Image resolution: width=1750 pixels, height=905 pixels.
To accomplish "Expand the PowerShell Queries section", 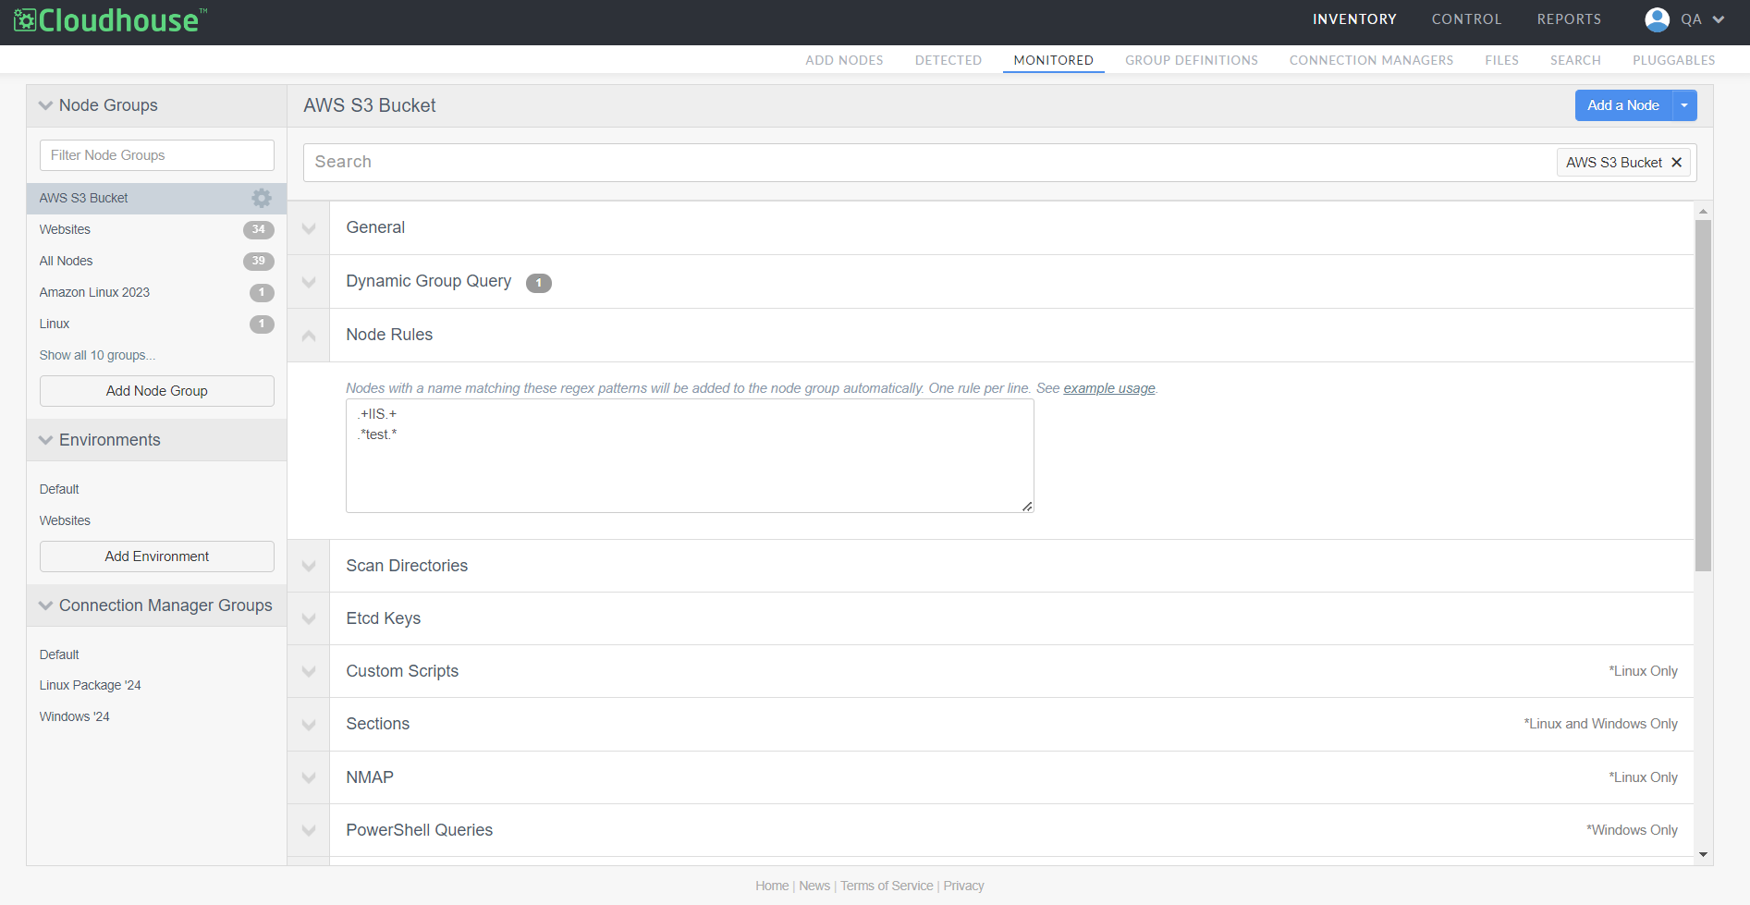I will coord(309,830).
